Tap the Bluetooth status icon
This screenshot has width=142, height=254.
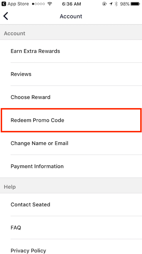coord(116,4)
